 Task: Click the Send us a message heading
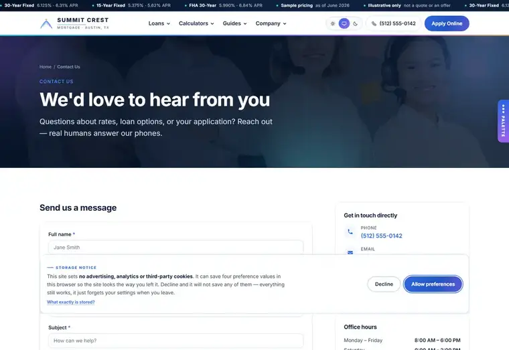78,207
